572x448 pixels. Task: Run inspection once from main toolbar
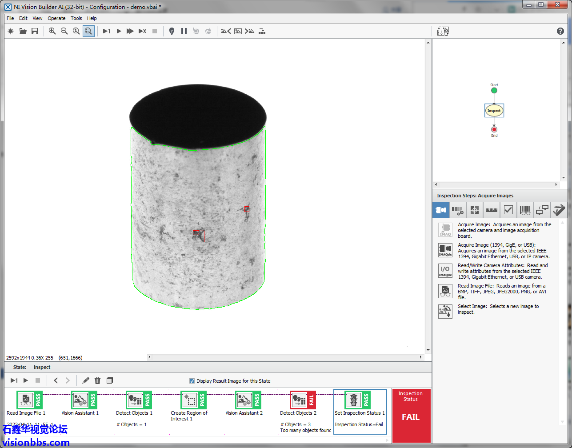tap(107, 31)
